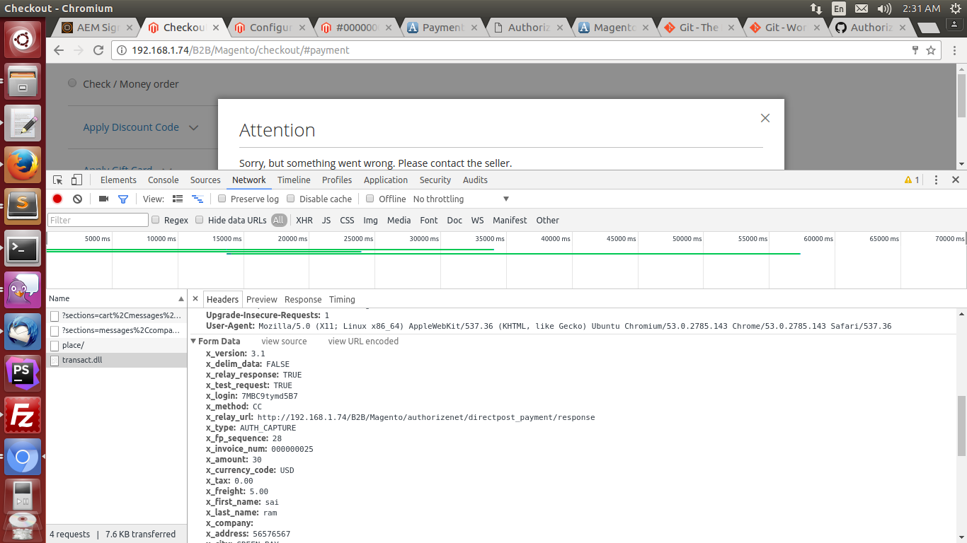Open the sound volume indicator

click(883, 8)
